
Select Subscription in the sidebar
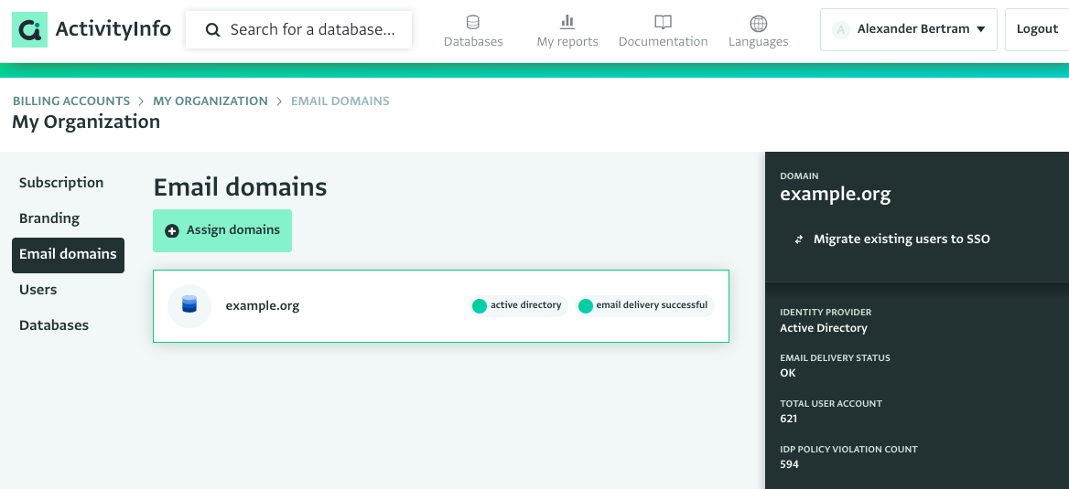[61, 183]
